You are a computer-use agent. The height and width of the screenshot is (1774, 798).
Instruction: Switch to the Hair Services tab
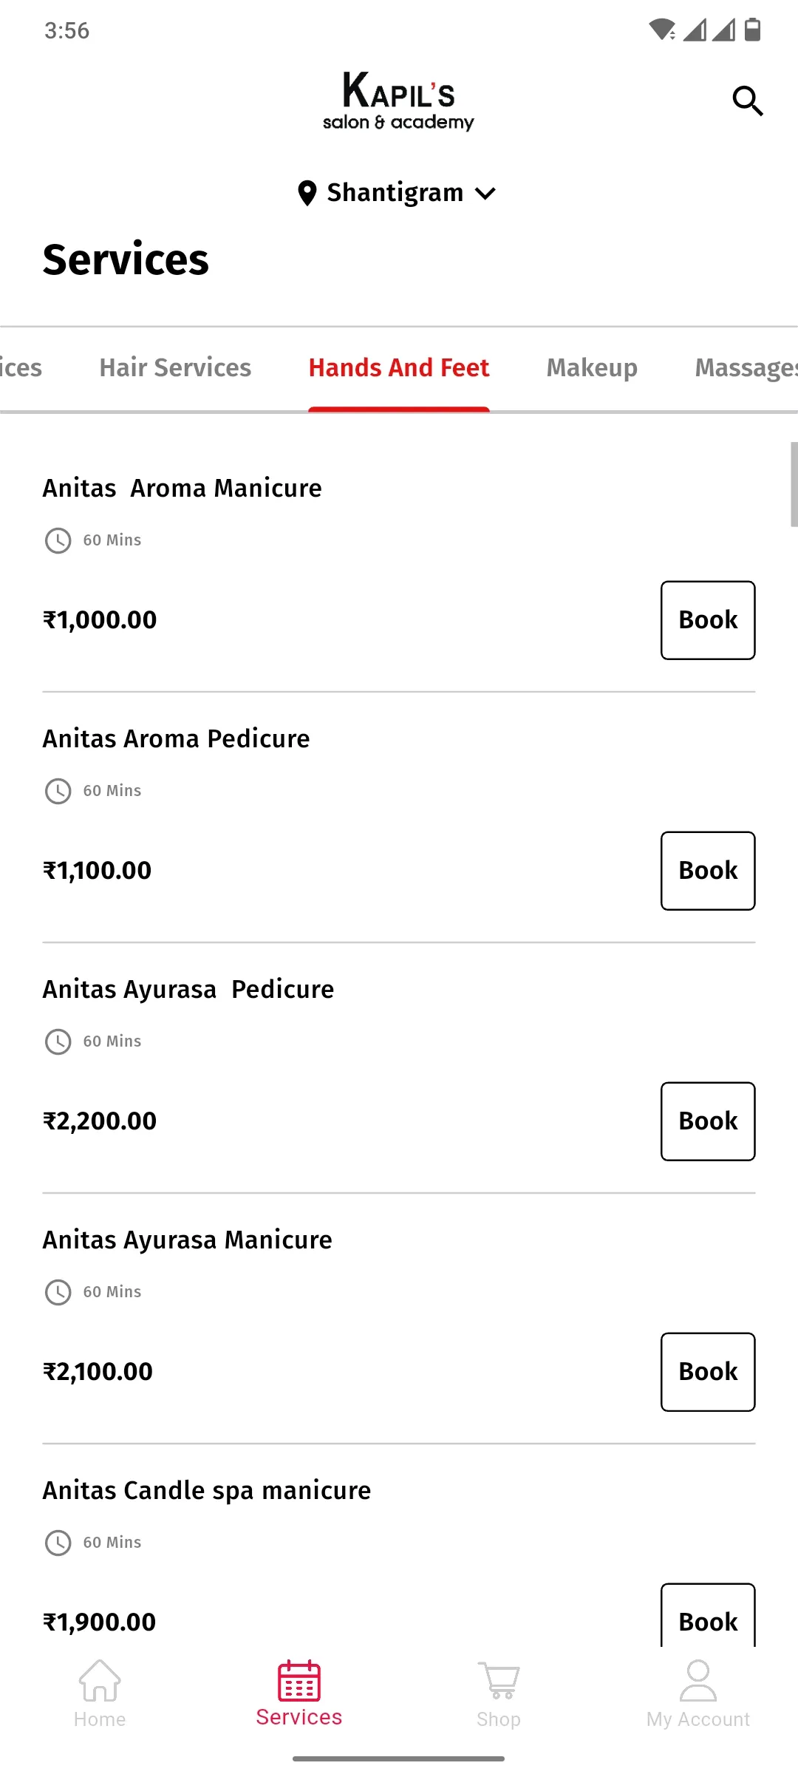(x=175, y=367)
